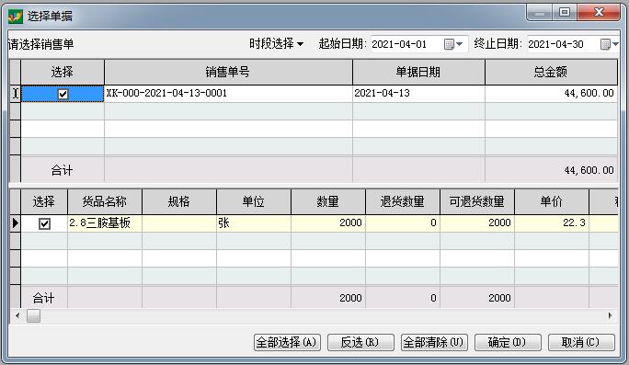Click the 反选(R) button
Viewport: 629px width, 365px height.
pyautogui.click(x=360, y=343)
